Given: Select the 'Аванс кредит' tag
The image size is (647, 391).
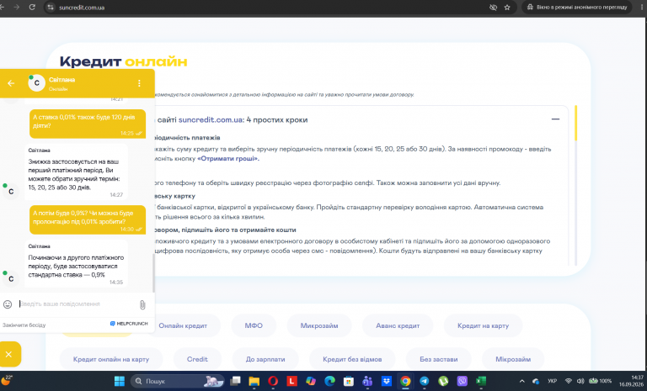Looking at the screenshot, I should coord(398,325).
